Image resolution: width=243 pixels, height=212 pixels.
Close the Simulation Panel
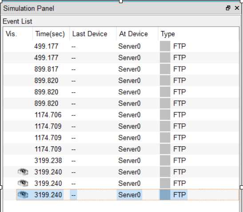tap(237, 8)
